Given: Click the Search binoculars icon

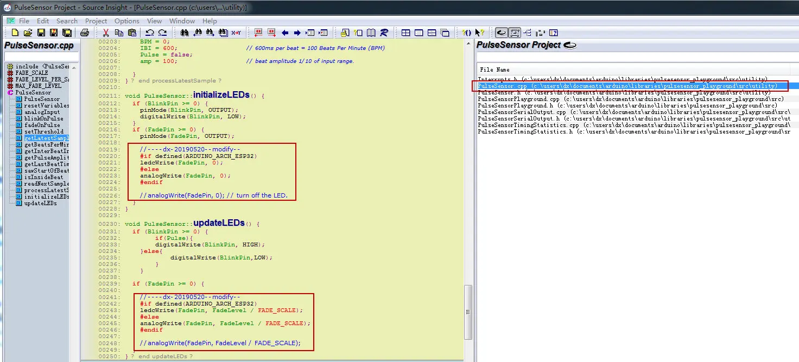Looking at the screenshot, I should pos(185,33).
